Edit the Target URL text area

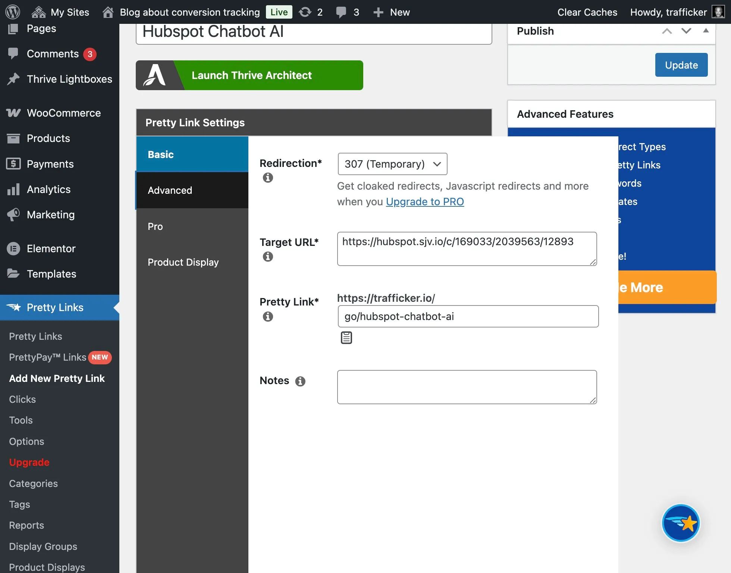tap(467, 249)
